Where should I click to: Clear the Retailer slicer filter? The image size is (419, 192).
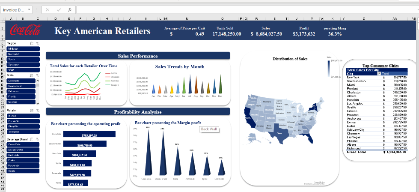[x=37, y=110]
